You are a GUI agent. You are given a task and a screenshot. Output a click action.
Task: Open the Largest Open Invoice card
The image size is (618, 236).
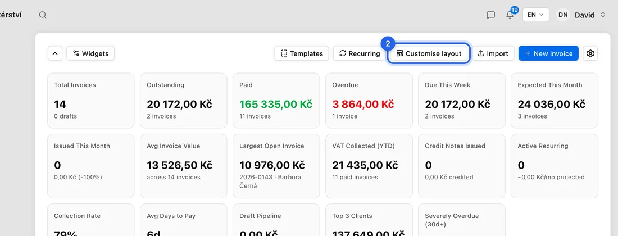click(276, 166)
